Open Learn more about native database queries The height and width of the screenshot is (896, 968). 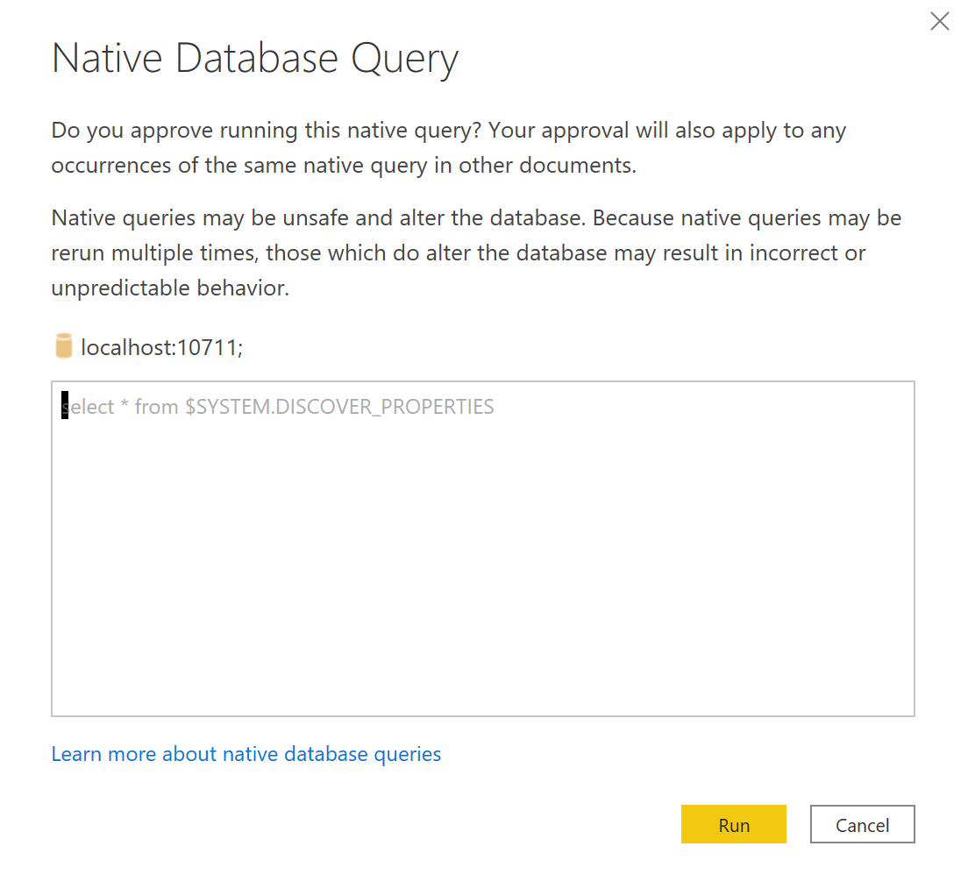[x=246, y=754]
